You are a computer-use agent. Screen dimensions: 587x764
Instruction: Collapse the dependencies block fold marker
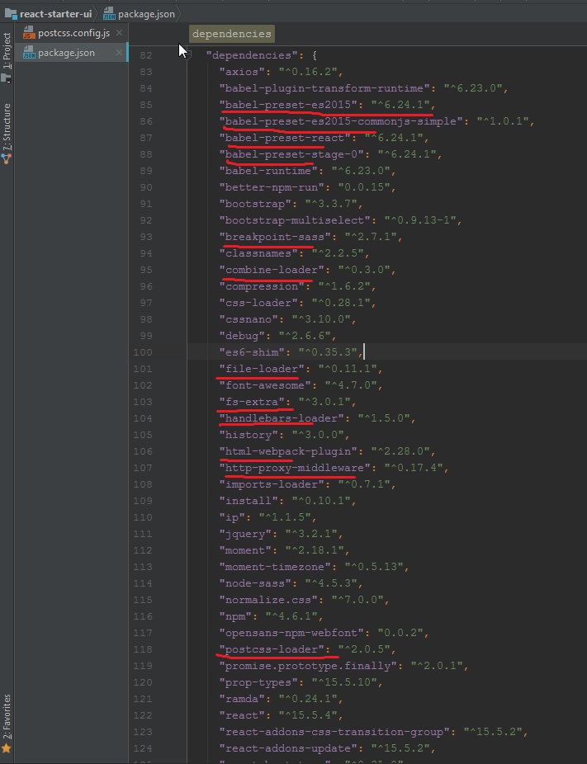click(189, 55)
